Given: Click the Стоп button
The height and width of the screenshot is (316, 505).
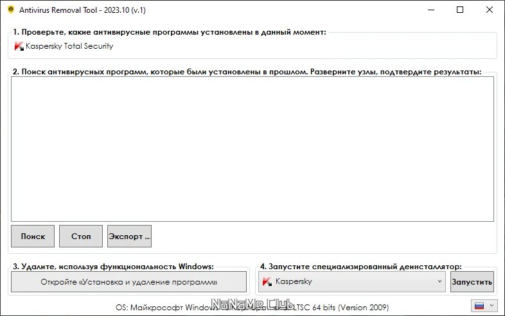Looking at the screenshot, I should [81, 237].
